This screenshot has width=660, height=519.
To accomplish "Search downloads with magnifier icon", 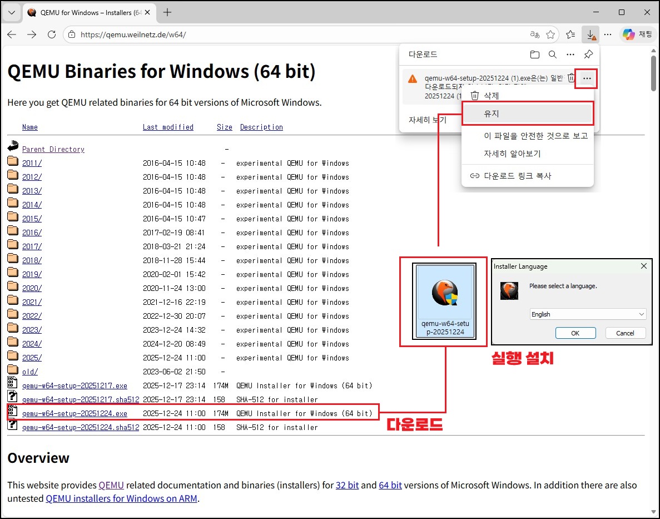I will click(x=553, y=55).
